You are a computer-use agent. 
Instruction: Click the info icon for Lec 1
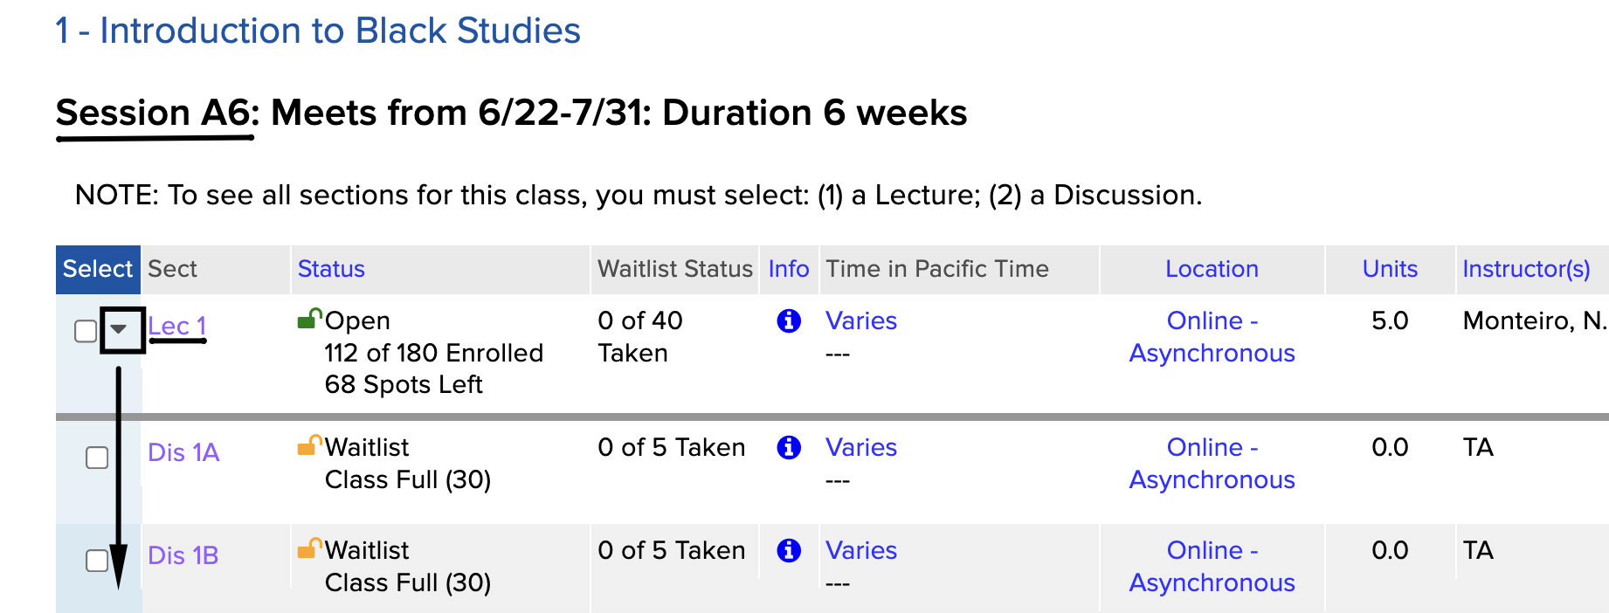pos(789,321)
